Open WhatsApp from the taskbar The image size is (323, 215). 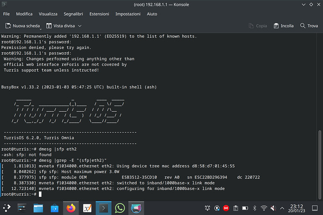click(120, 208)
